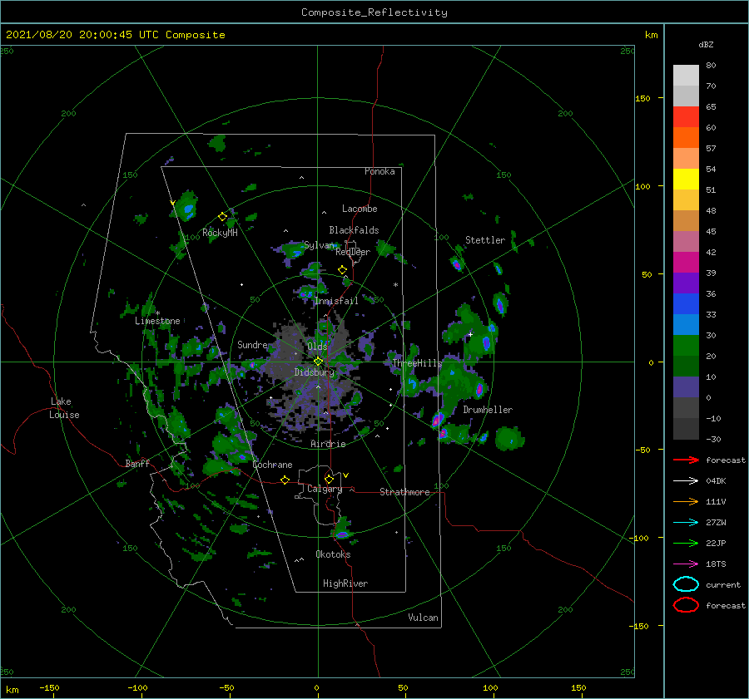Viewport: 749px width, 699px height.
Task: Click the Innisfail town label
Action: click(336, 301)
